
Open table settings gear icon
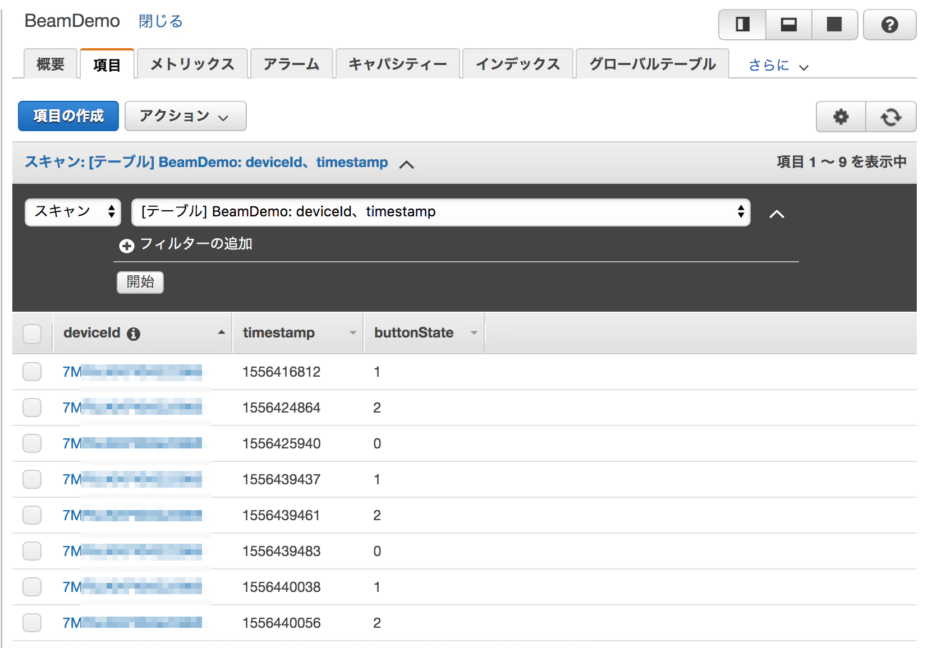click(840, 117)
